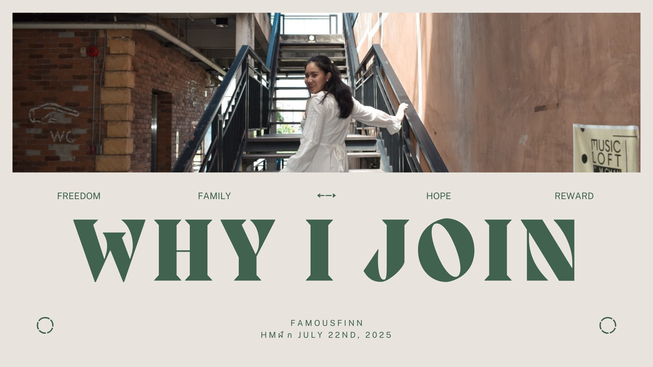Image resolution: width=653 pixels, height=367 pixels.
Task: Select the FAMILY label
Action: [x=214, y=196]
